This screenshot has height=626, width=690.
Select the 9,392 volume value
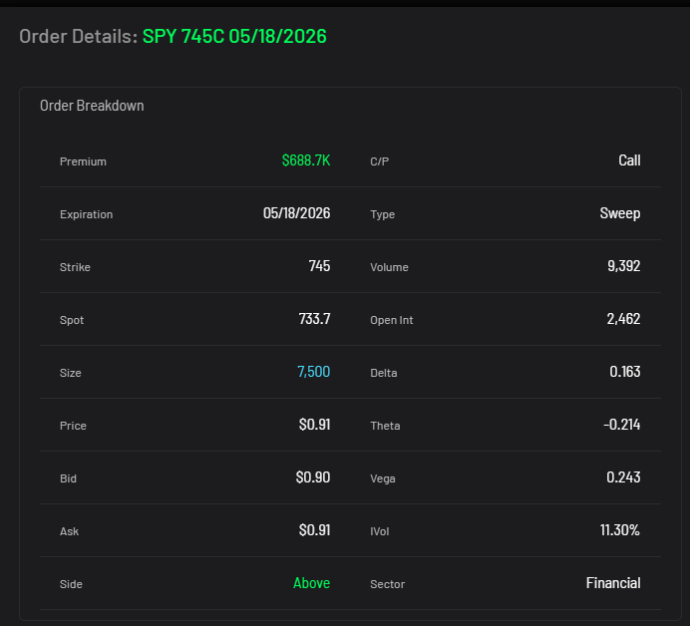[624, 266]
